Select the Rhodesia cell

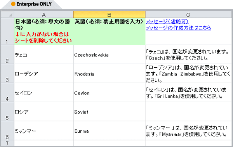pos(110,73)
